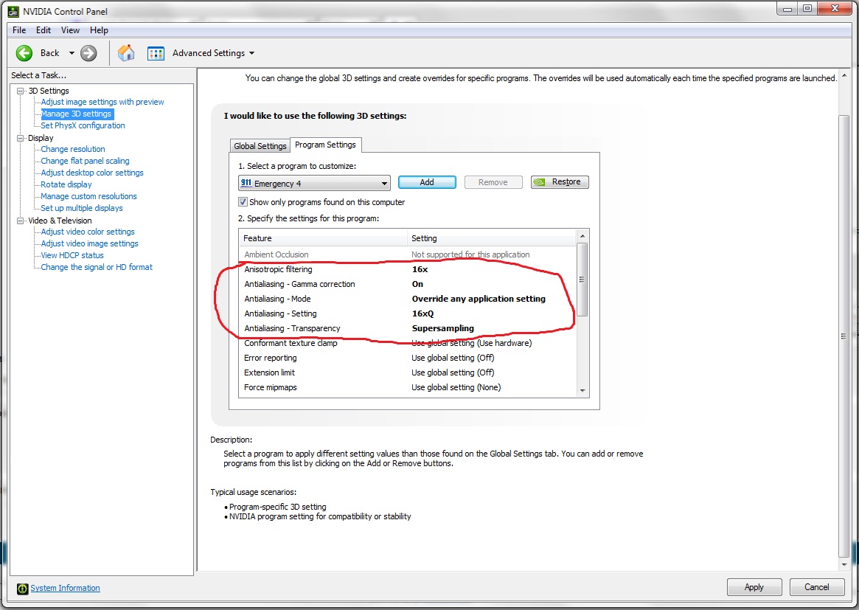Click the Supersampling transparency value
859x610 pixels.
pyautogui.click(x=442, y=329)
